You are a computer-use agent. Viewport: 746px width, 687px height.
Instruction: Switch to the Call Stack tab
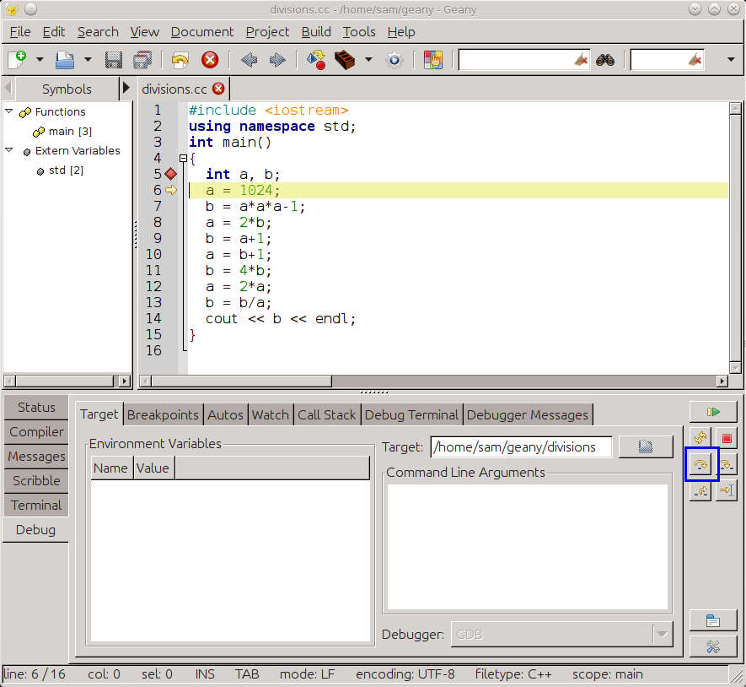tap(327, 414)
